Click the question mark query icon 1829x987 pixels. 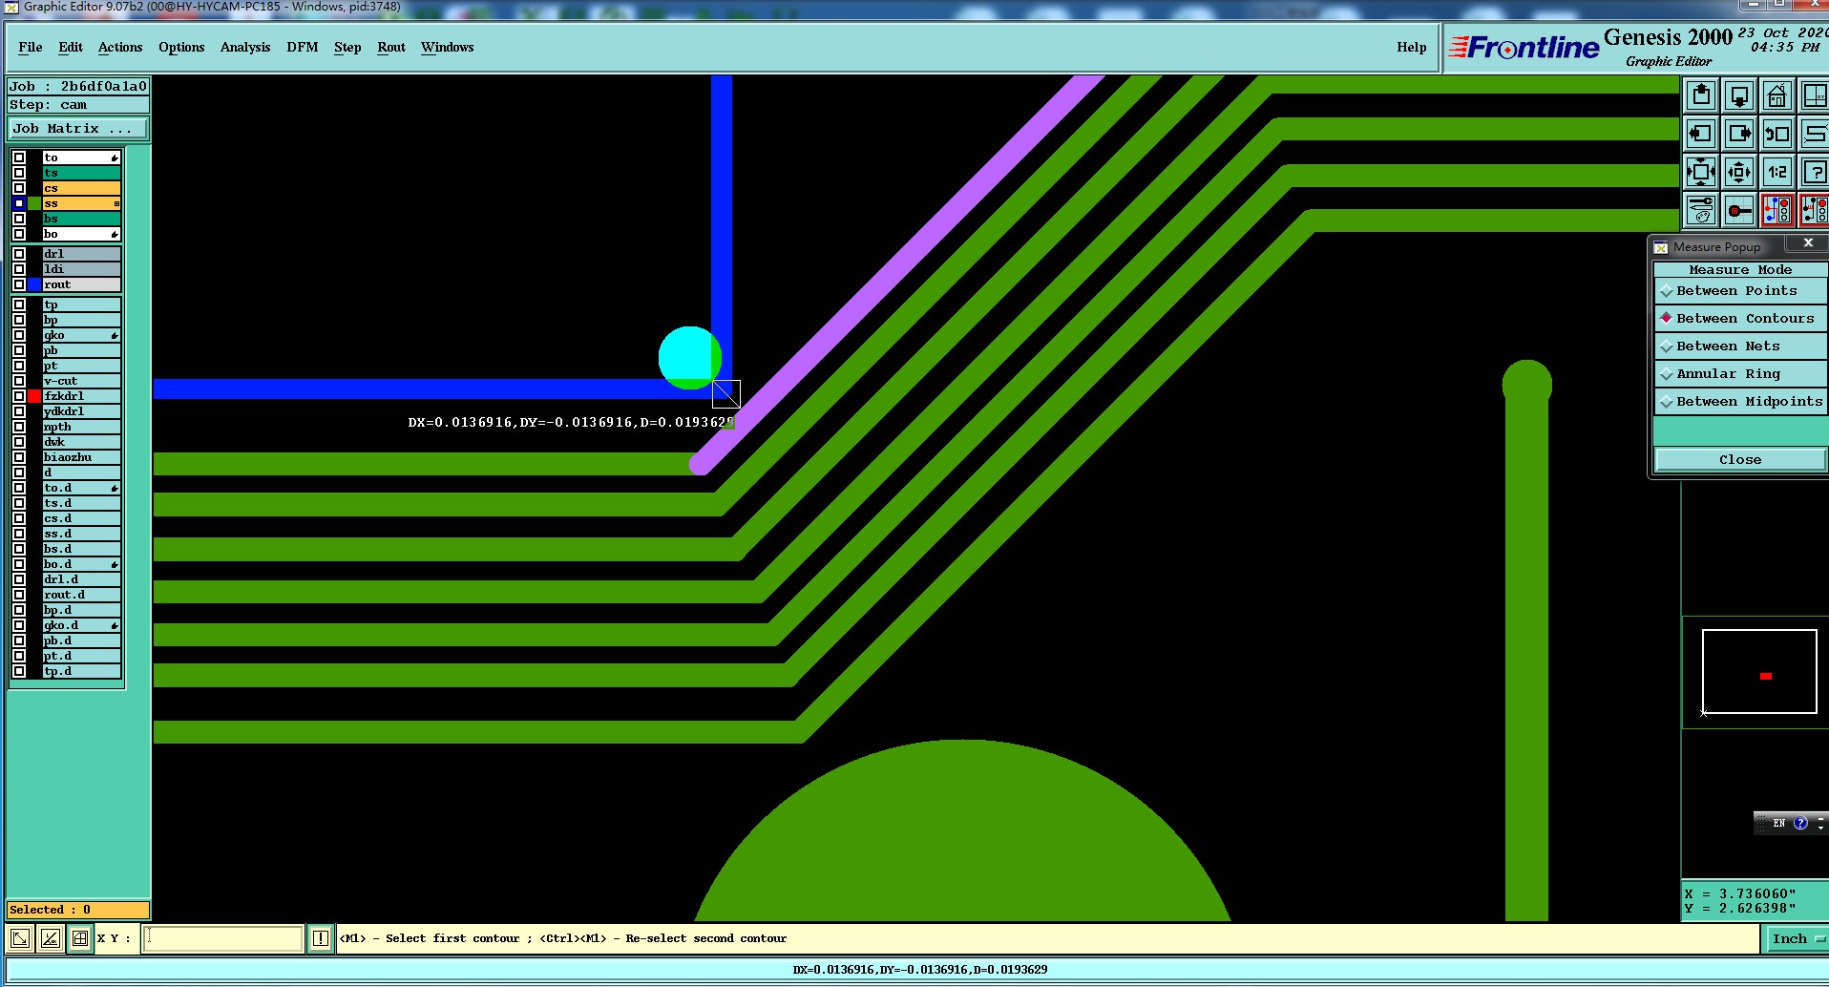tap(1814, 172)
